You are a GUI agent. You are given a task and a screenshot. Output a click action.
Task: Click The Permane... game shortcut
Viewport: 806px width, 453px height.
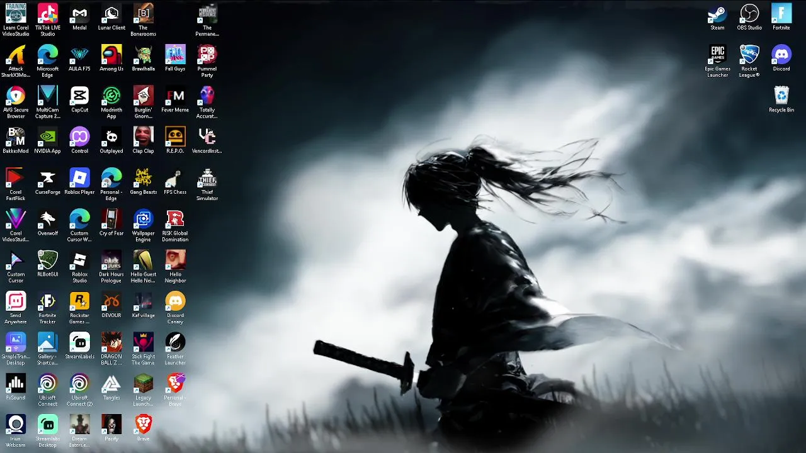click(207, 20)
